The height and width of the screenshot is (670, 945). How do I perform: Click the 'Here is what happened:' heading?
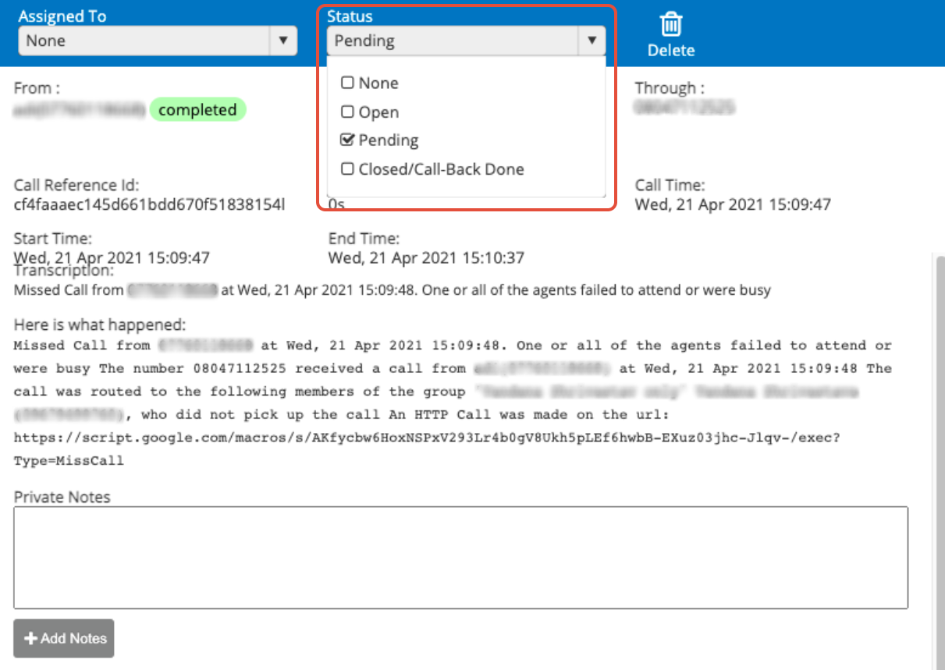[x=100, y=325]
